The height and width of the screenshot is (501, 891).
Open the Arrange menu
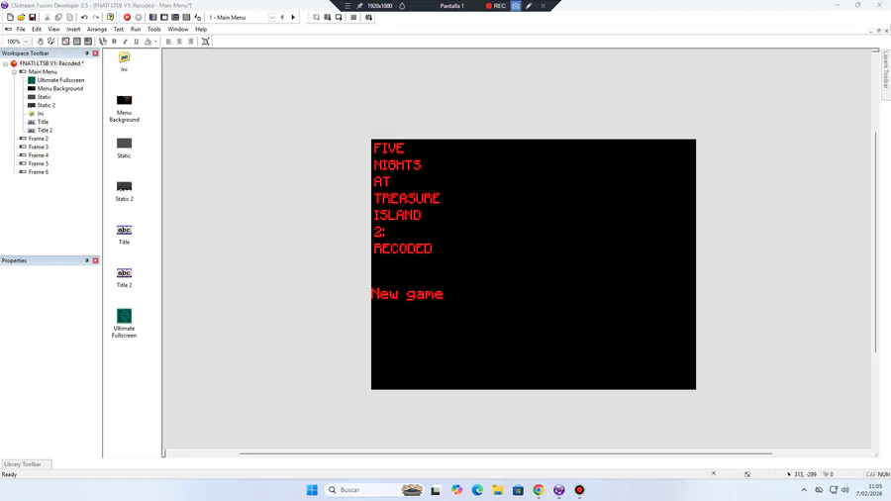(97, 29)
